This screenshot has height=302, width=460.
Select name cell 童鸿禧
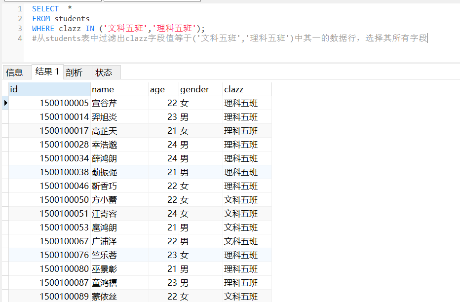click(x=119, y=283)
